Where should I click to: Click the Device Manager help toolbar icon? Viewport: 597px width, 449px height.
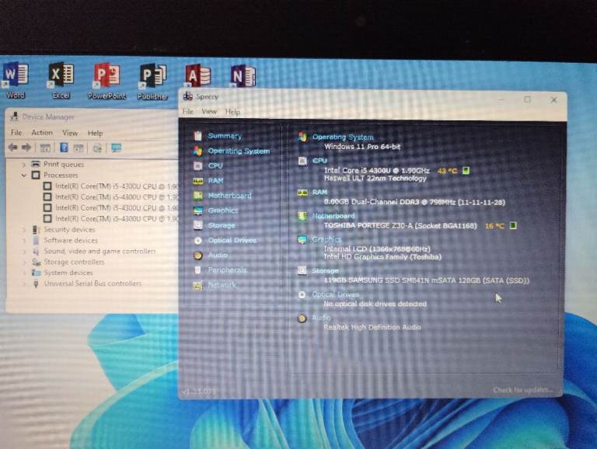click(x=64, y=148)
